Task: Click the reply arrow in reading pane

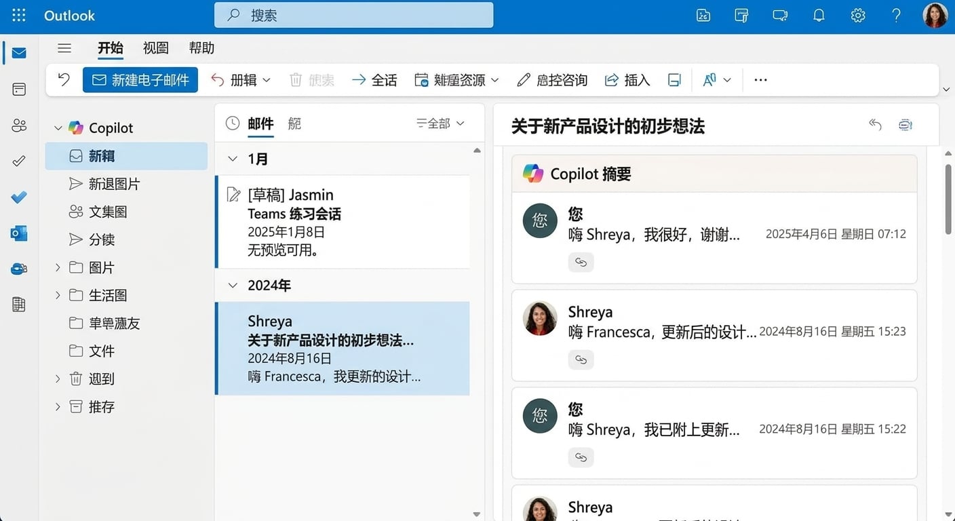Action: [x=875, y=124]
